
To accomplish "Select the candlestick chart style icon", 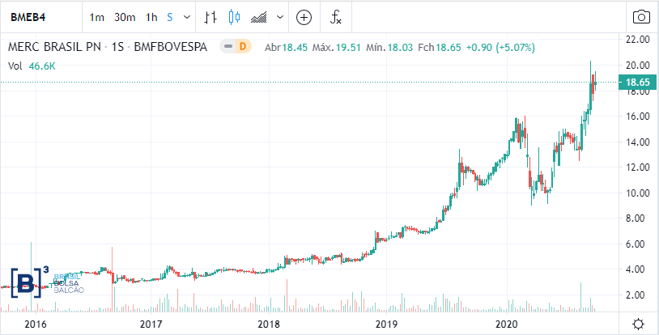I will [x=235, y=17].
